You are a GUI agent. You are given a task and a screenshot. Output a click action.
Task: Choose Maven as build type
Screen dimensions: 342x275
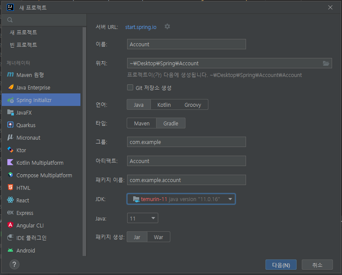tap(142, 123)
